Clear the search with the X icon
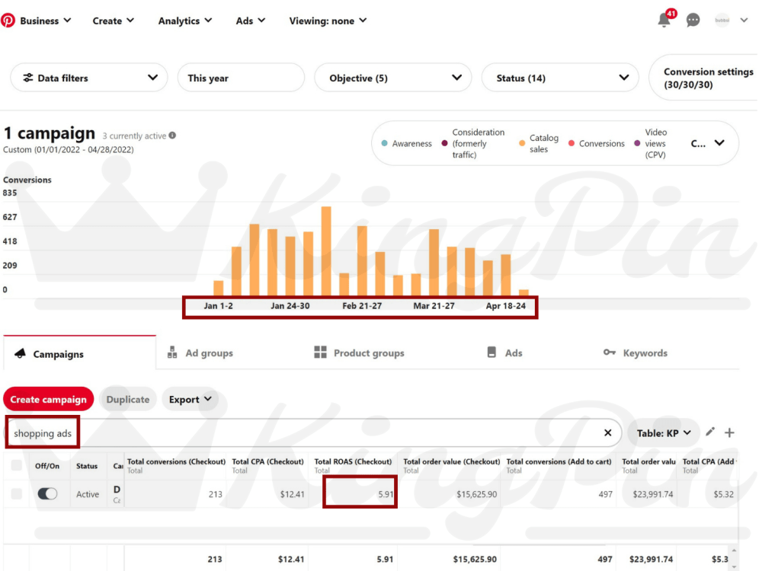This screenshot has width=762, height=571. pos(607,432)
